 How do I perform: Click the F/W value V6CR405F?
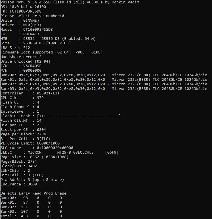tap(32, 66)
